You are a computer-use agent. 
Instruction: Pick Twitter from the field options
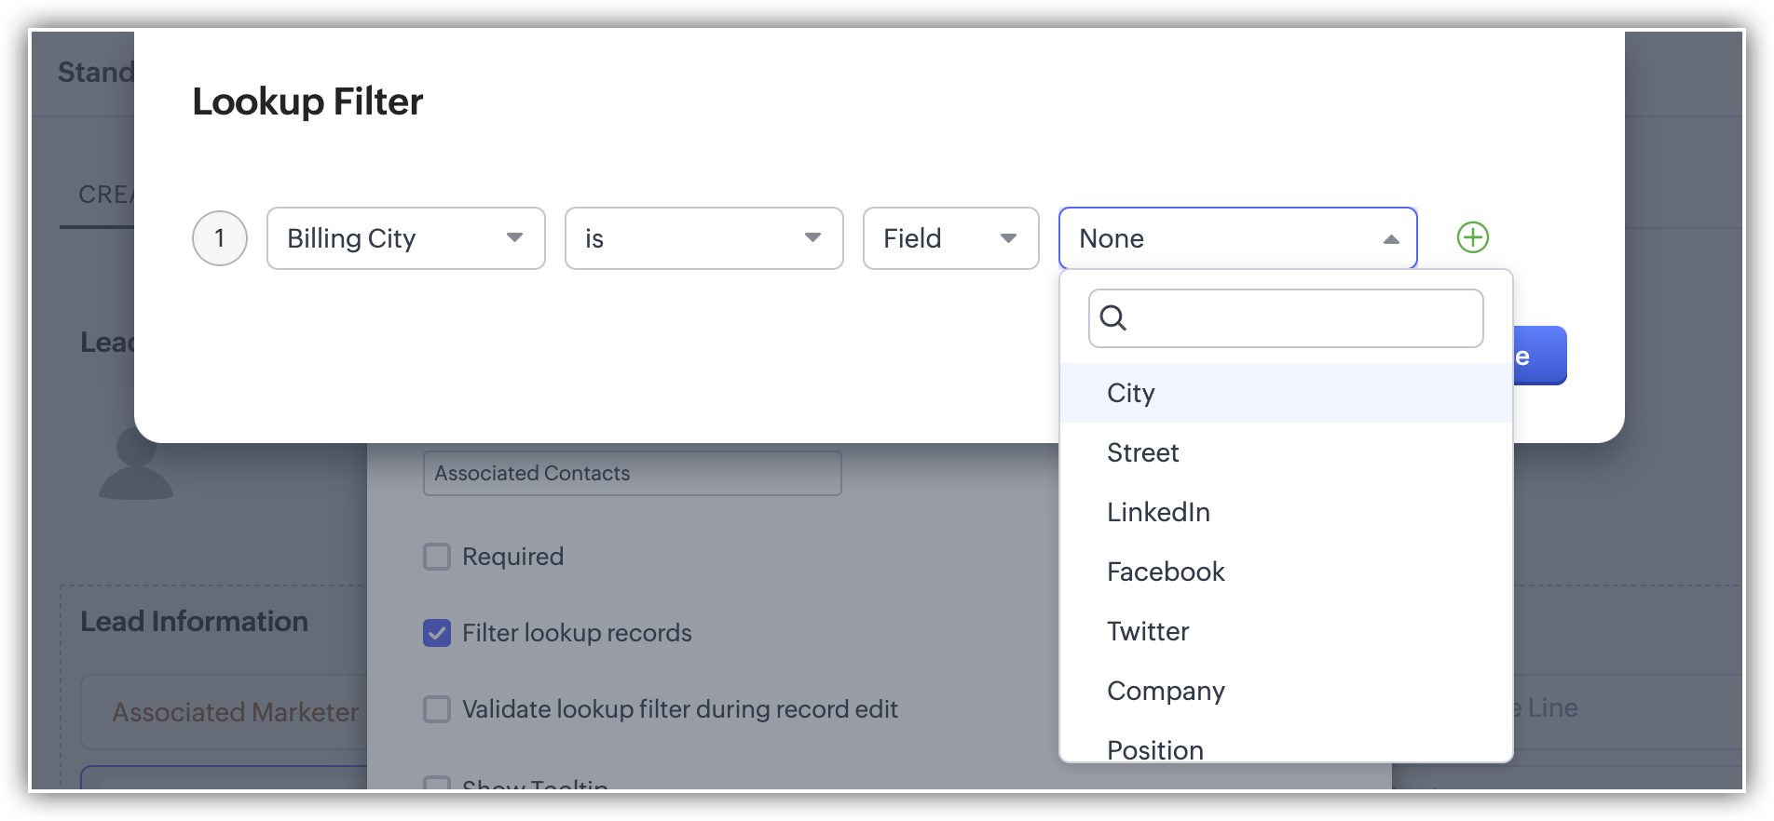tap(1148, 631)
